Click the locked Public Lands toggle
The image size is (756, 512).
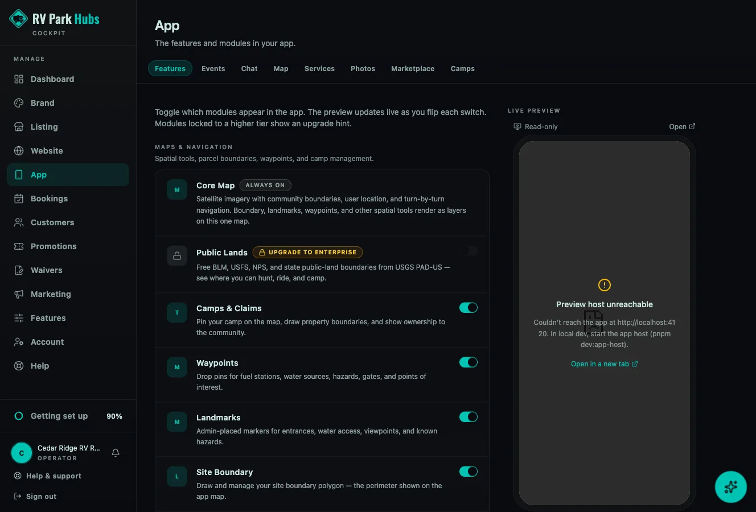coord(469,251)
